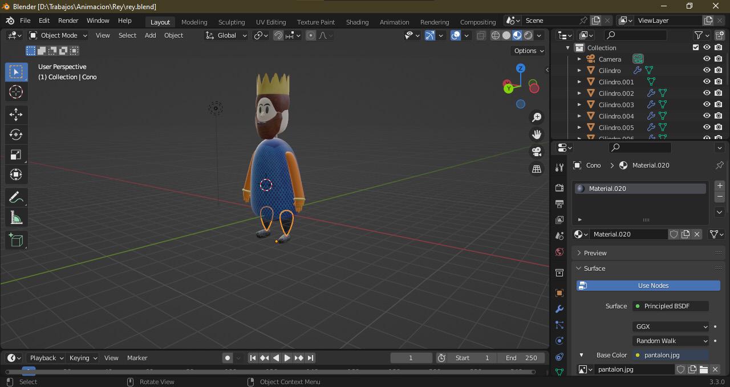Viewport: 730px width, 387px height.
Task: Select the Move tool in toolbar
Action: click(x=16, y=114)
